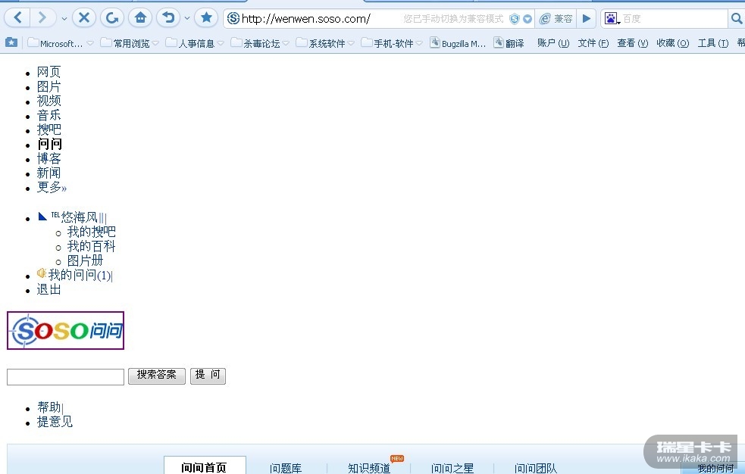Screen dimensions: 745x474
Task: Select the 问问之星 tab
Action: [452, 468]
